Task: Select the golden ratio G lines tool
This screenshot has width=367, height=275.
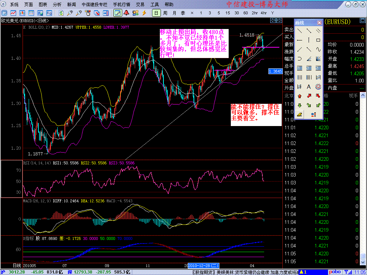Action: (x=300, y=68)
